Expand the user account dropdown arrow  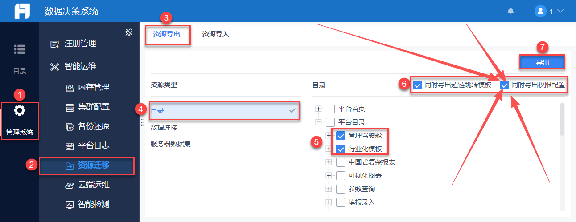tap(560, 11)
